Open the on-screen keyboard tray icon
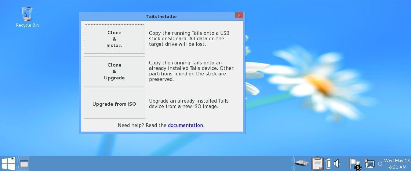 pos(302,164)
